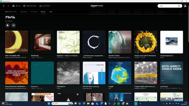Open artist Loscil under Equivalents
Screen dimensions: 189x106
[59, 88]
